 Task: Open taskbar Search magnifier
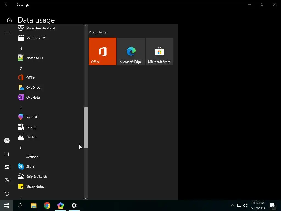(x=20, y=206)
